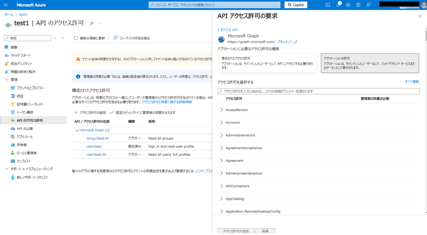The width and height of the screenshot is (427, 235).
Task: Open the more options ellipsis next to the title
Action: pos(100,23)
